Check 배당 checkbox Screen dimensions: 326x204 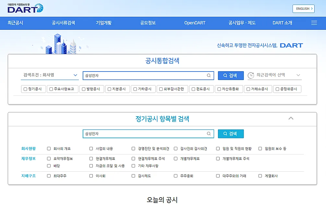tap(49, 166)
